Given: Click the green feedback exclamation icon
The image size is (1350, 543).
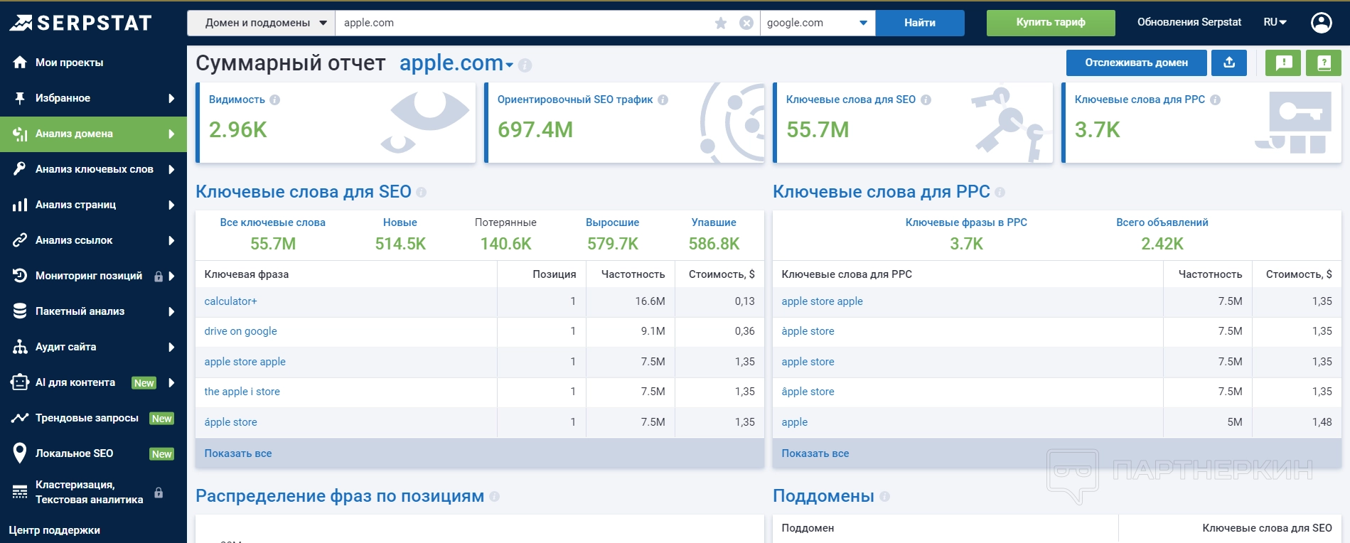Looking at the screenshot, I should coord(1283,63).
